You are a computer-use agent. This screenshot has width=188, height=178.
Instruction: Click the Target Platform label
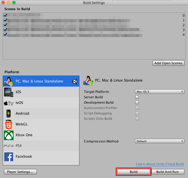pyautogui.click(x=96, y=92)
